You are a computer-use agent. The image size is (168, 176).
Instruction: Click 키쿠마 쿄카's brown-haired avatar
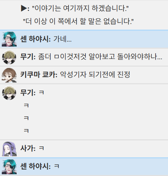click(x=9, y=75)
